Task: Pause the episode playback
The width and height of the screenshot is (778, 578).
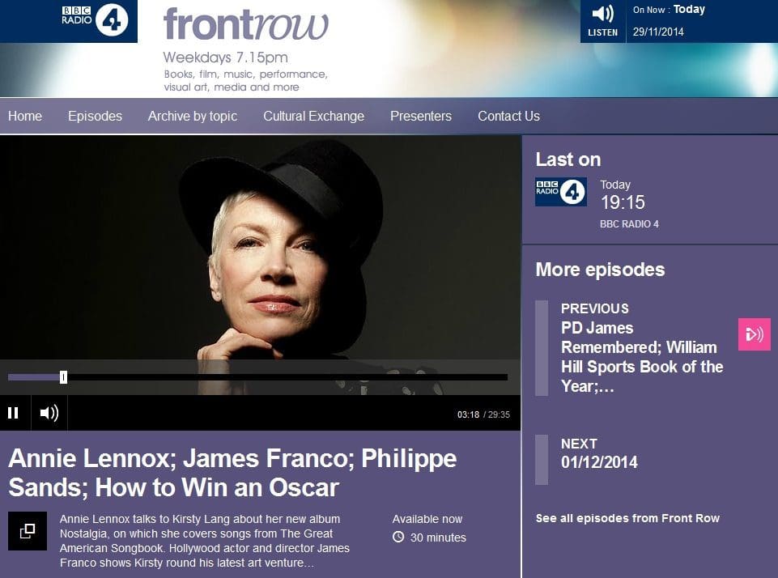Action: (14, 413)
